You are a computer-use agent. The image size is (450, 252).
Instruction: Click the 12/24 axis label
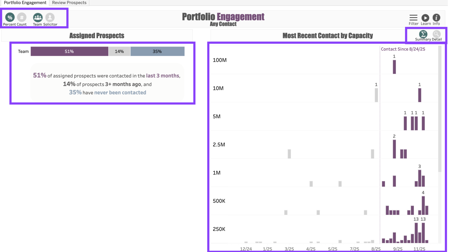(x=246, y=249)
